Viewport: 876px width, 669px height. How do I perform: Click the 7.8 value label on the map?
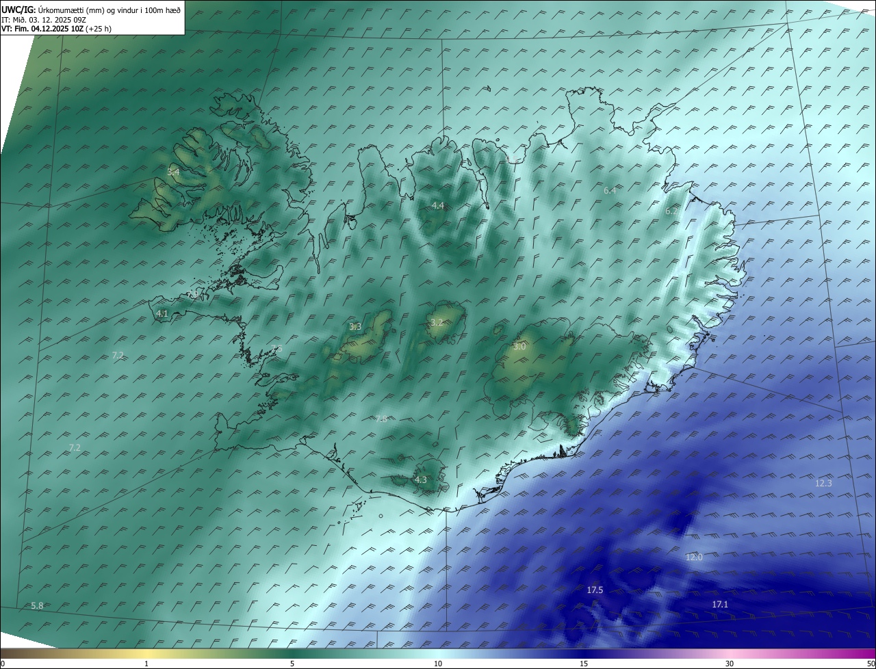tap(381, 419)
